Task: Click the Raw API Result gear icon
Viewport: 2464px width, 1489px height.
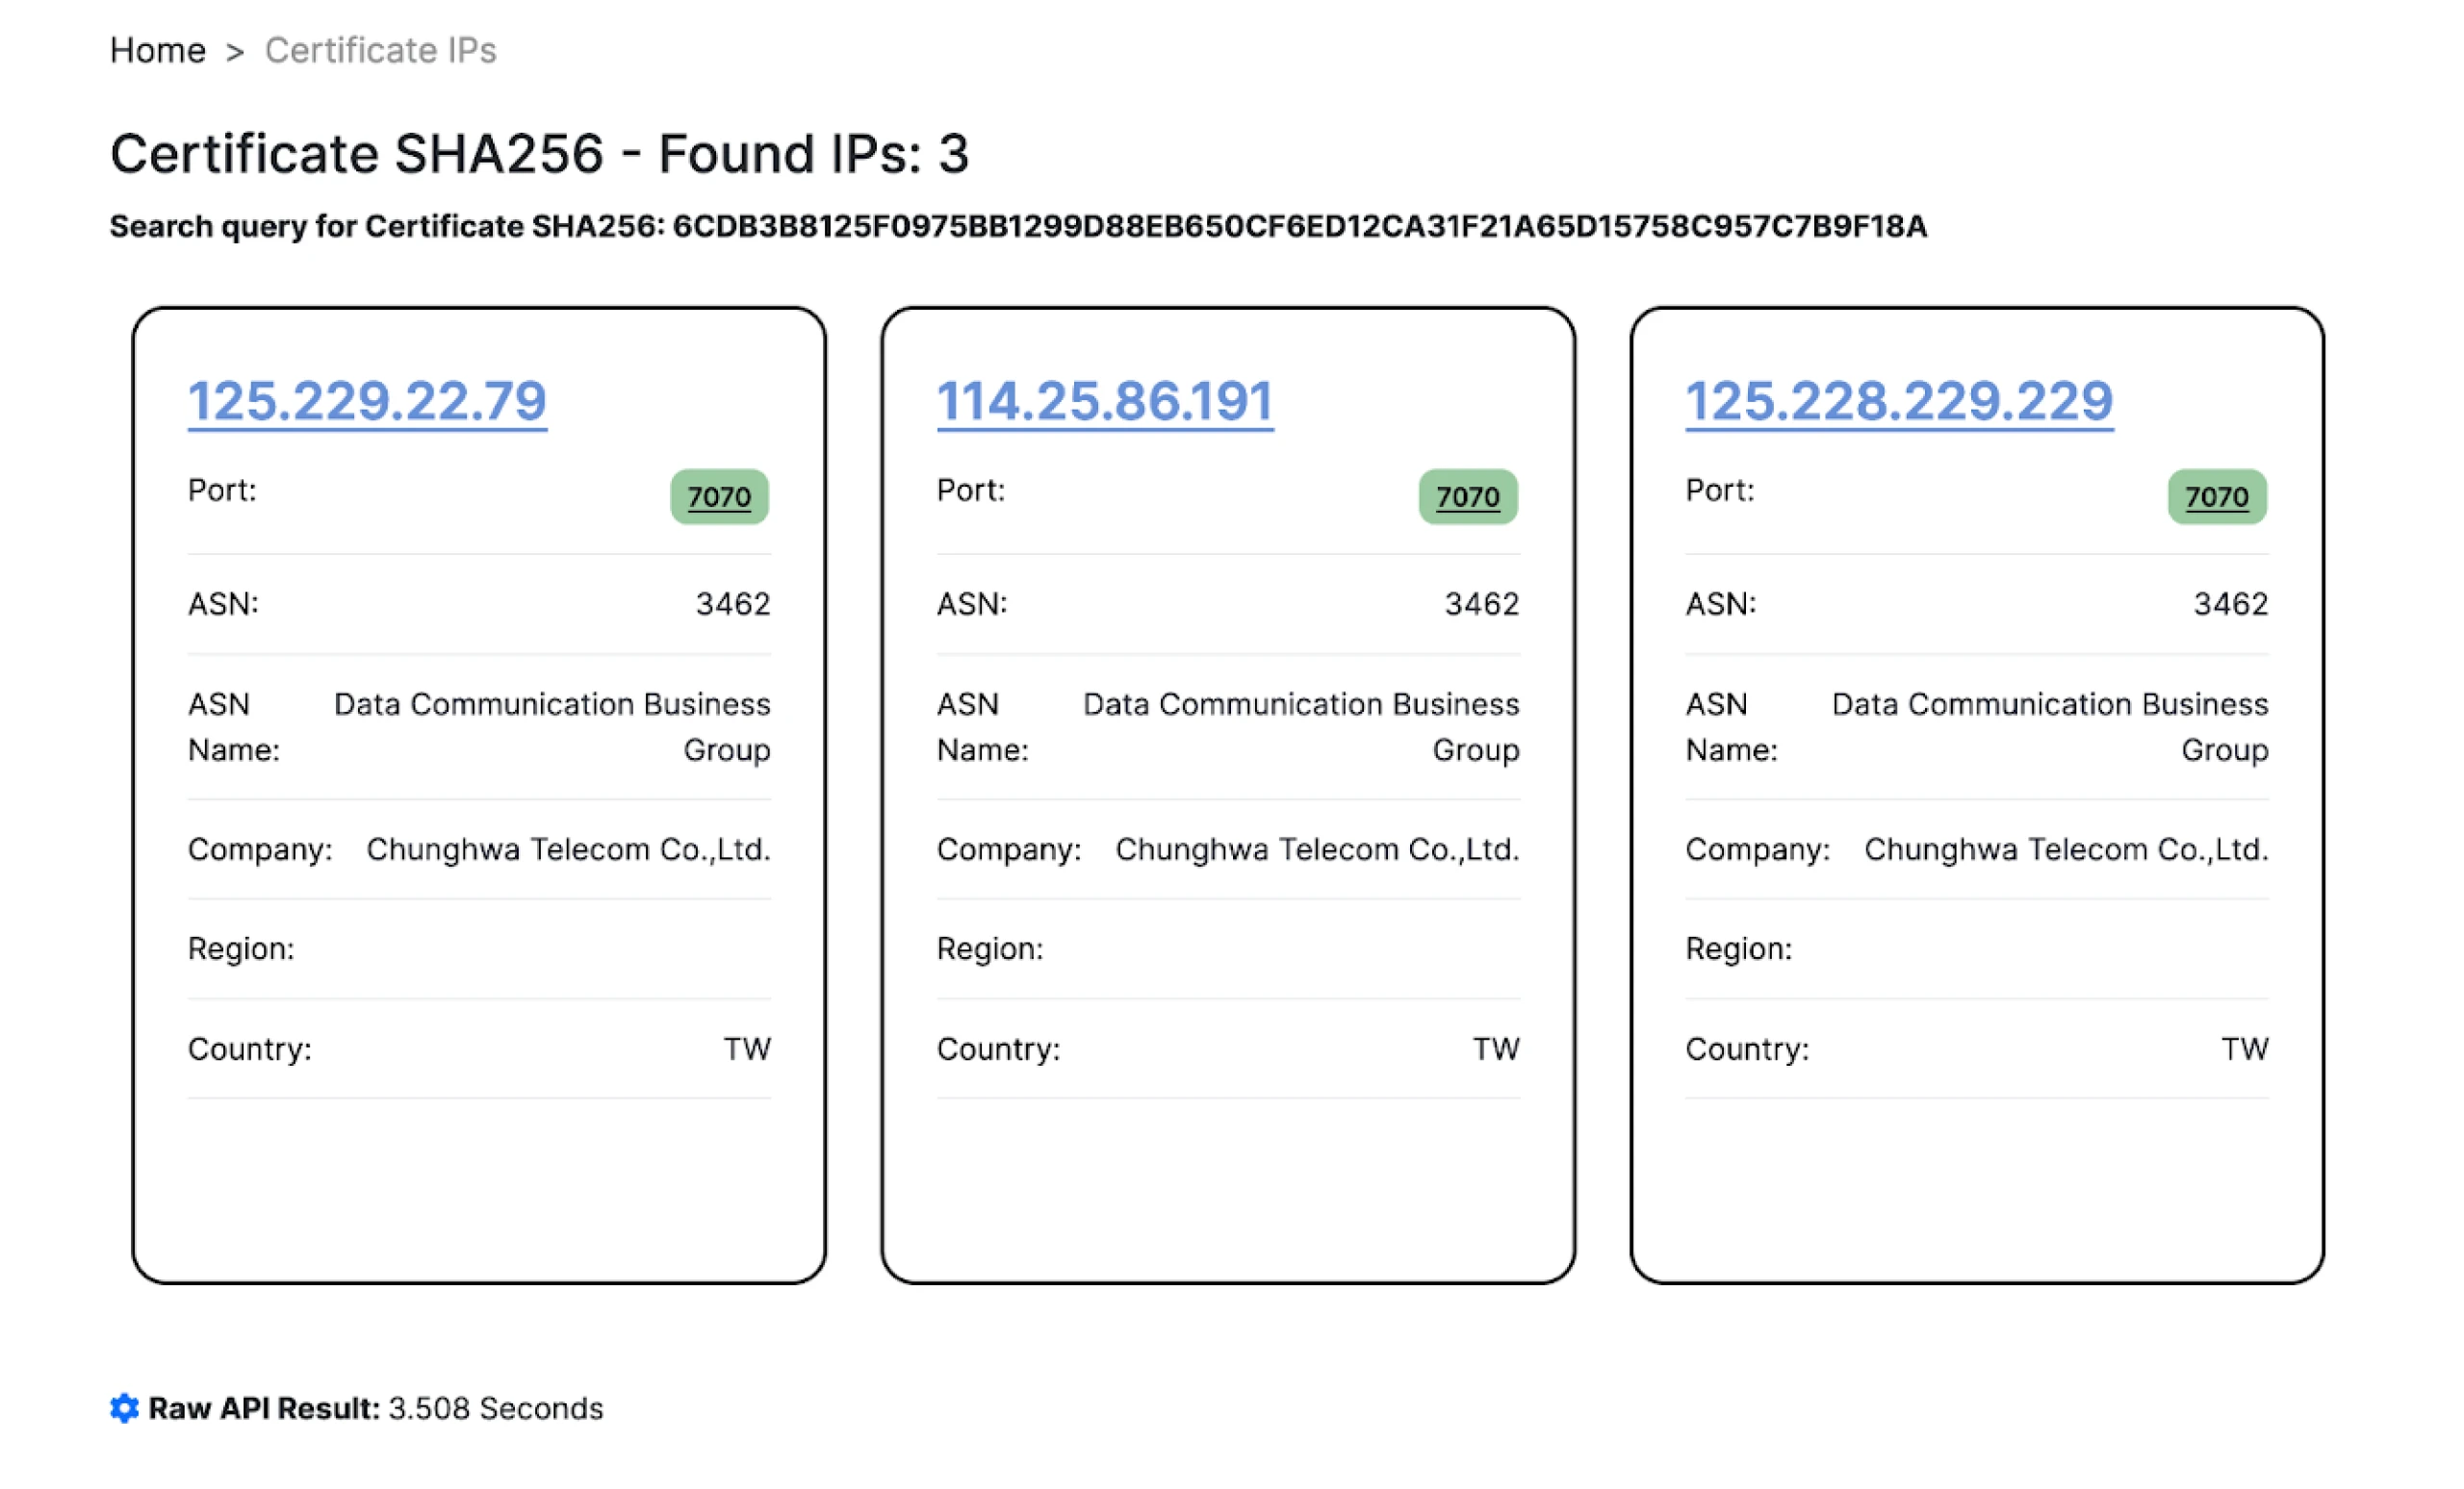Action: [124, 1408]
